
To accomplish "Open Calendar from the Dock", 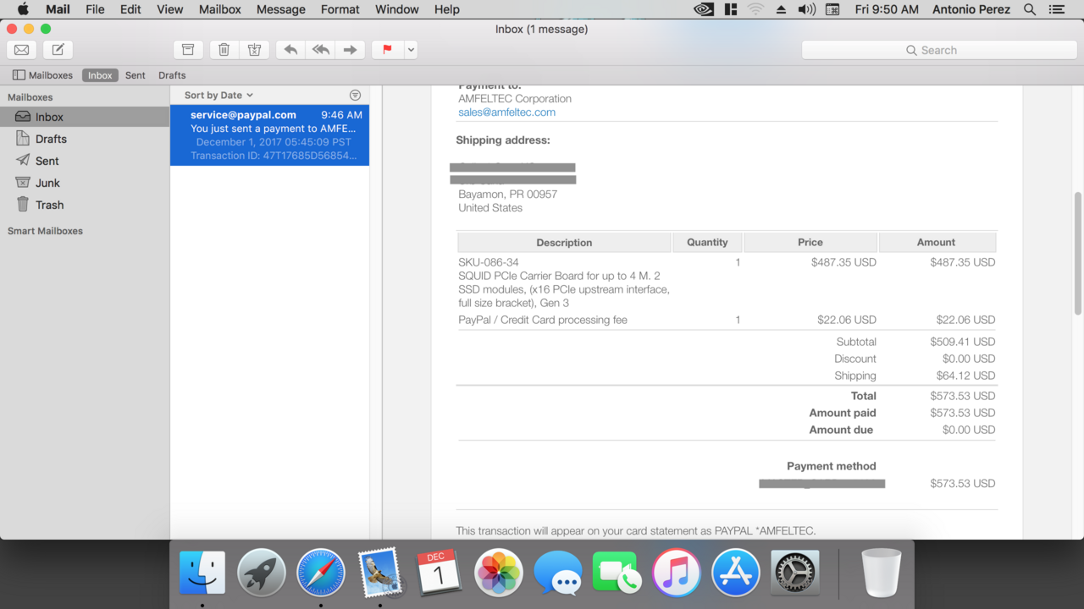I will tap(440, 573).
